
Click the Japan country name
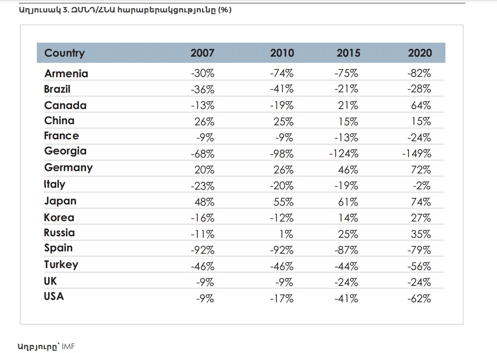pos(60,201)
